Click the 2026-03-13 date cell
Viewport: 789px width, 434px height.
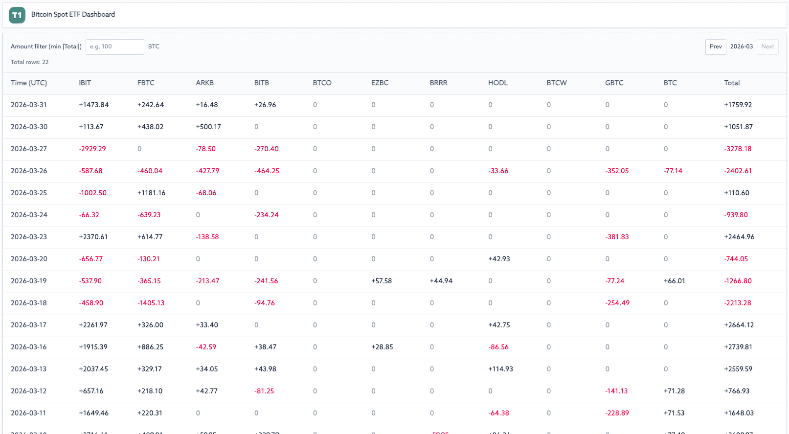pyautogui.click(x=29, y=369)
